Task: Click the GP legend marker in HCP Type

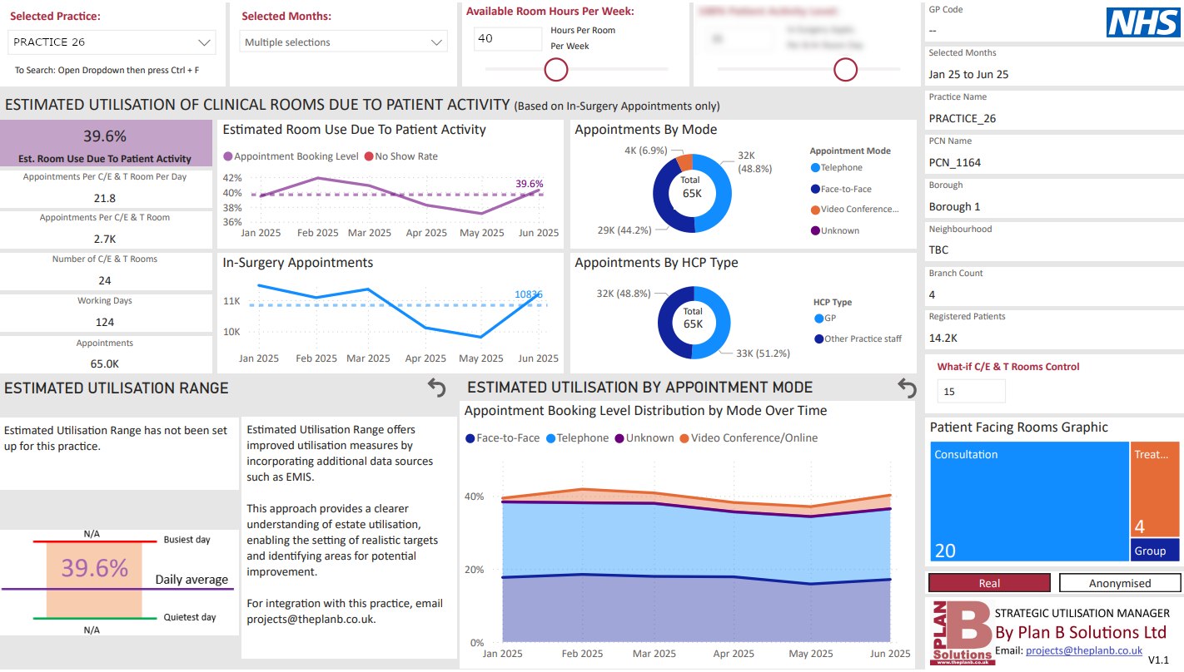Action: coord(818,319)
